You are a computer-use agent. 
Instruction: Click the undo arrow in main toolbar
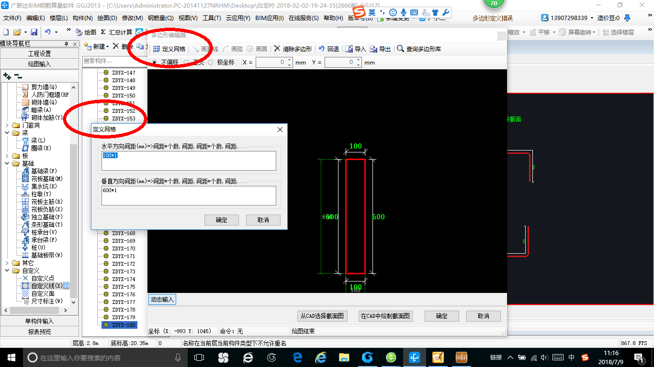point(48,32)
